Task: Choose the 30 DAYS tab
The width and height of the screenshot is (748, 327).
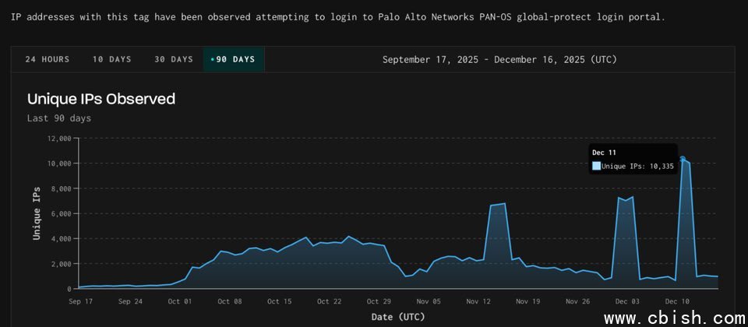Action: (173, 59)
